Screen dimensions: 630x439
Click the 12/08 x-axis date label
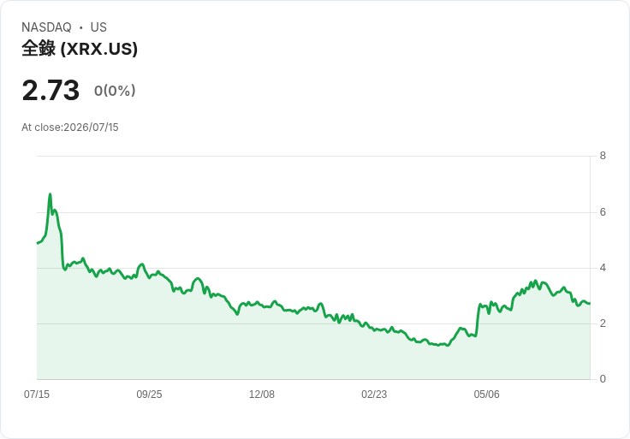click(262, 394)
